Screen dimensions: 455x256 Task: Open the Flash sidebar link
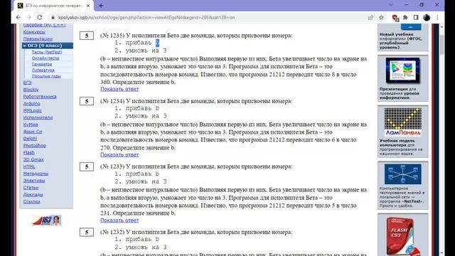click(x=28, y=152)
